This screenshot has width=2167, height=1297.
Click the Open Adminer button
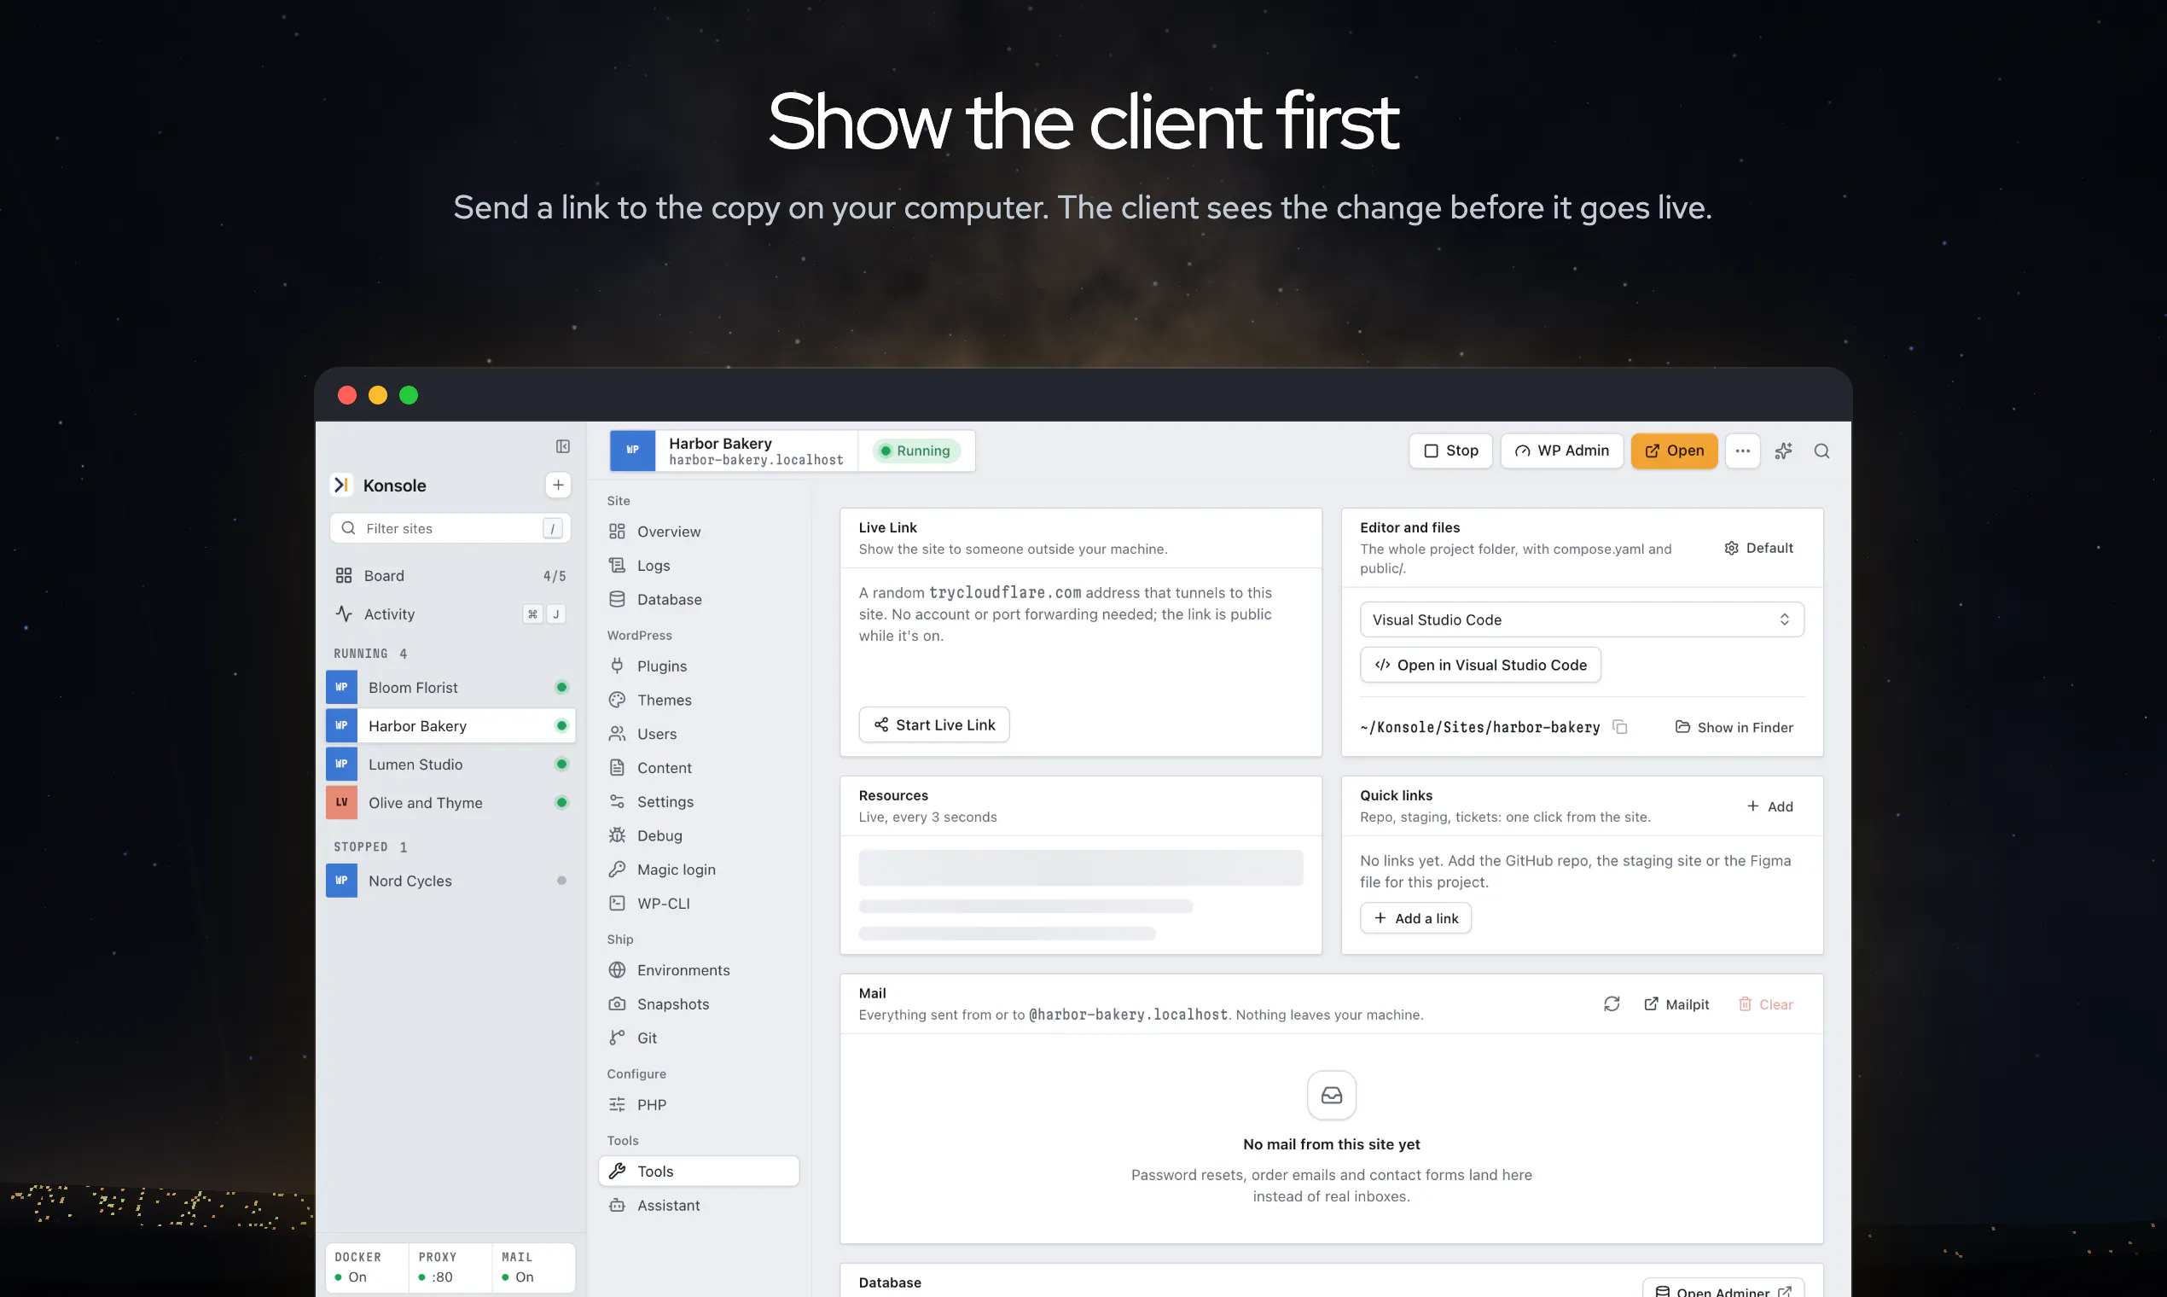point(1724,1289)
